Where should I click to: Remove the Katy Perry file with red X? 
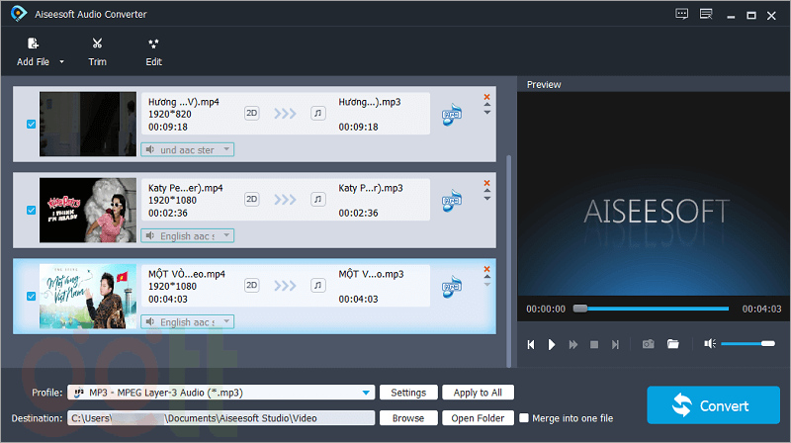486,184
